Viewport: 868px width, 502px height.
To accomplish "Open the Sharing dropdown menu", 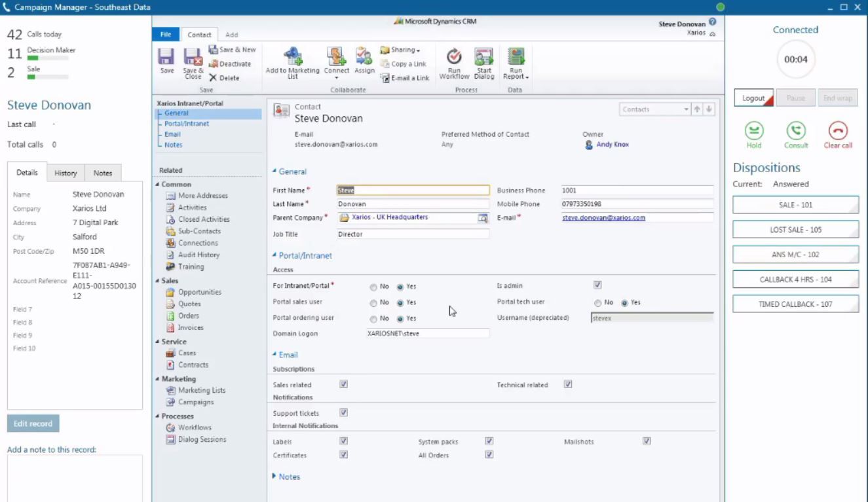I will pos(402,50).
